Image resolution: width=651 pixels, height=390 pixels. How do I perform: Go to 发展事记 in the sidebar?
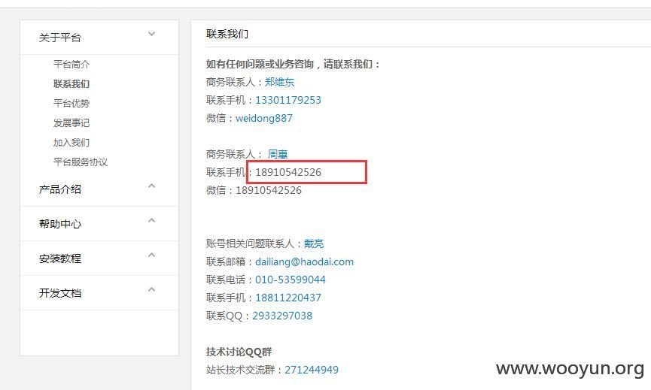click(71, 122)
